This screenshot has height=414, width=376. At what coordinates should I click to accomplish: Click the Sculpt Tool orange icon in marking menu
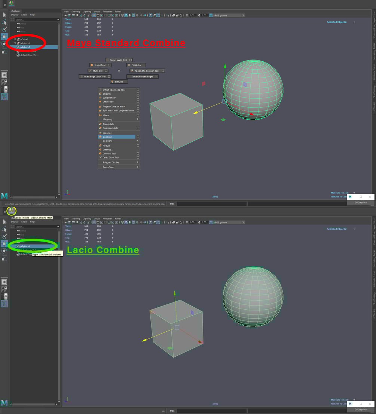(x=92, y=65)
